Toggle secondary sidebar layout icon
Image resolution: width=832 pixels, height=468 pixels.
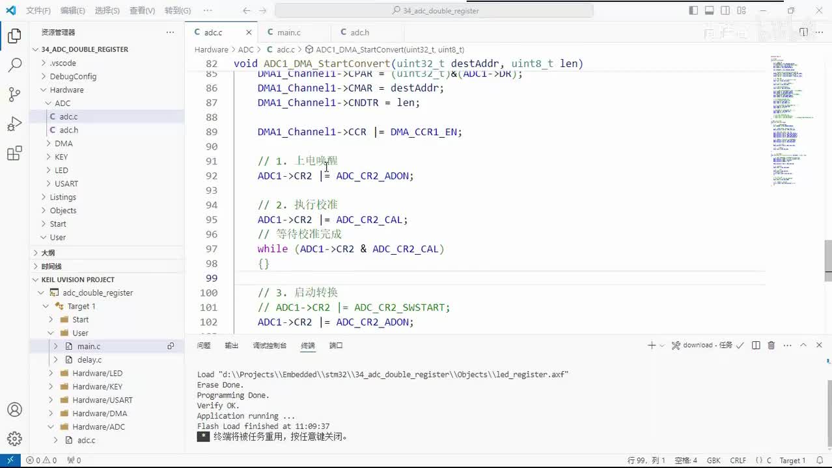pos(725,10)
